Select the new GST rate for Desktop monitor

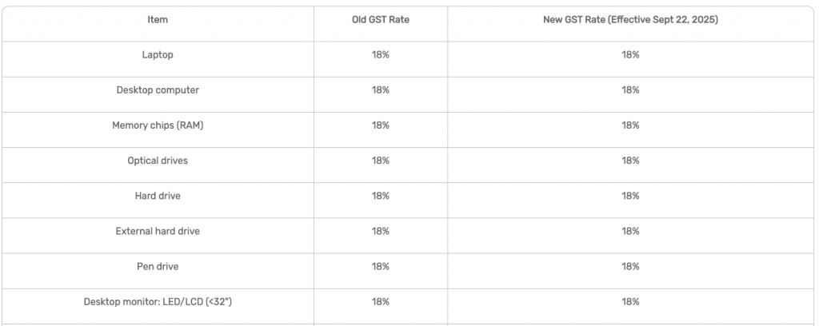(x=630, y=301)
